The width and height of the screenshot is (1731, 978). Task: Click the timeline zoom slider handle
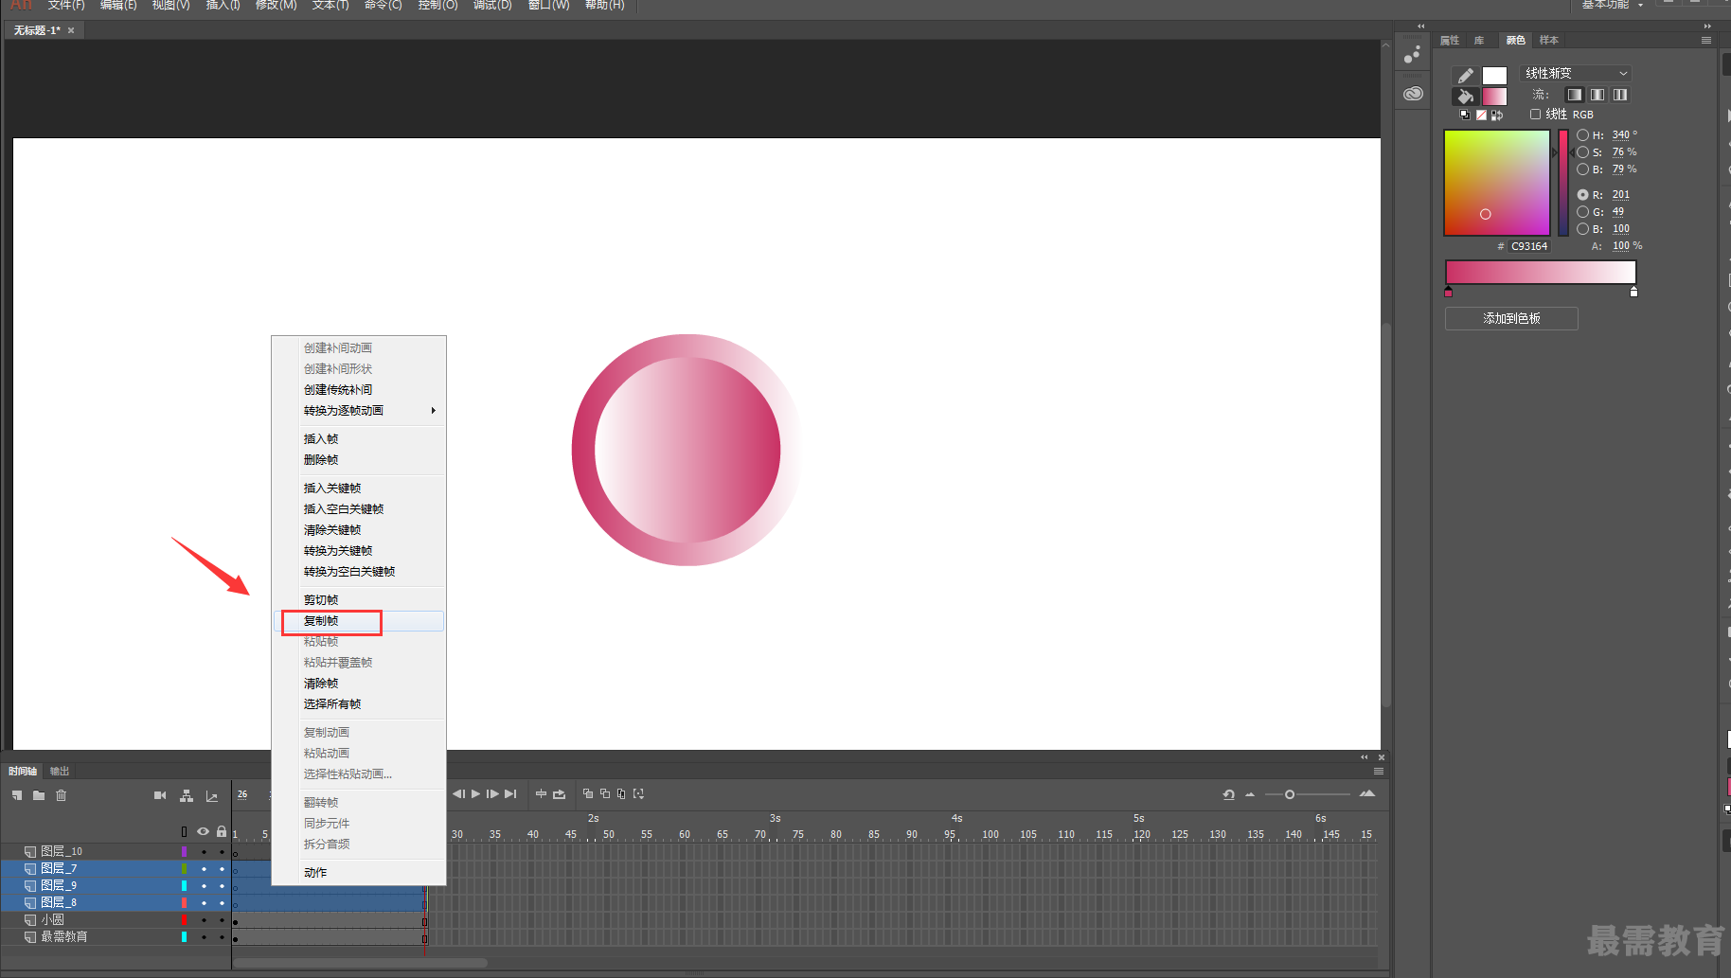pyautogui.click(x=1290, y=794)
